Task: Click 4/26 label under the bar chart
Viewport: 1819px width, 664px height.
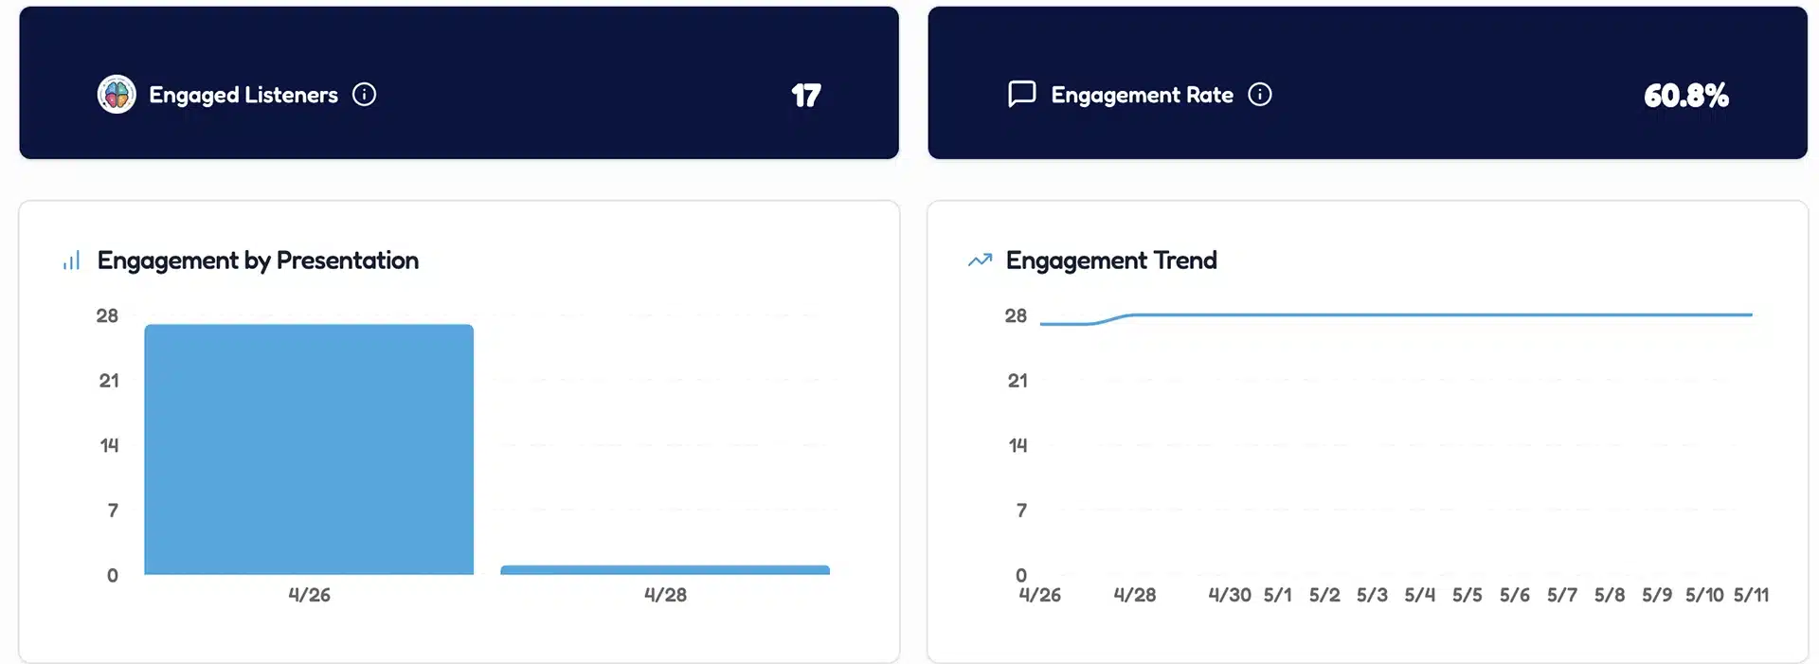Action: pyautogui.click(x=309, y=595)
